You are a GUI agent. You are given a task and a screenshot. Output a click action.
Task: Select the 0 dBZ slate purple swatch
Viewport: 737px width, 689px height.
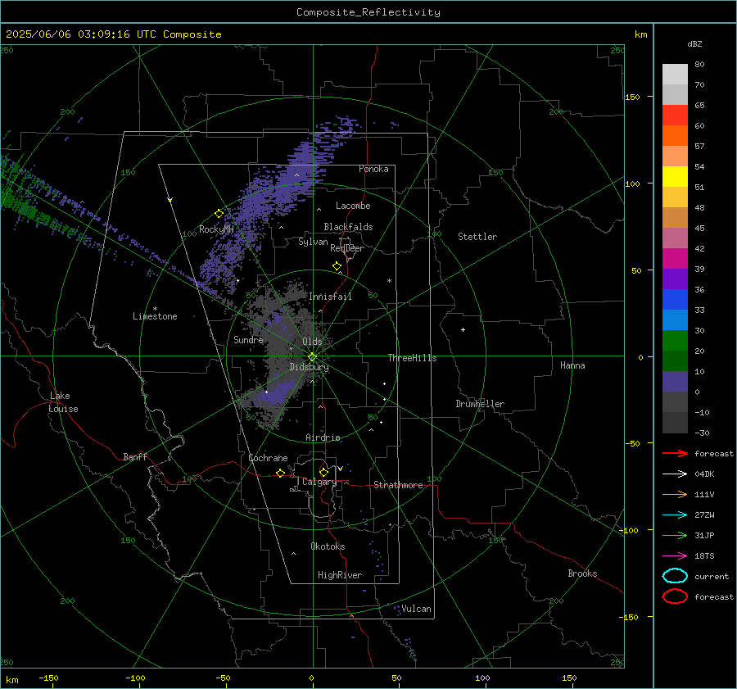tap(675, 382)
